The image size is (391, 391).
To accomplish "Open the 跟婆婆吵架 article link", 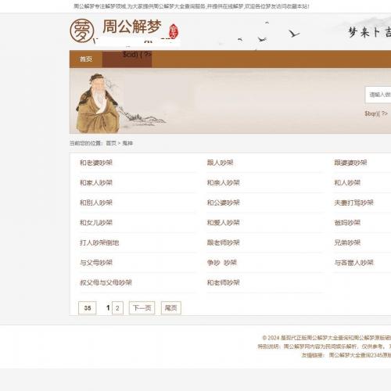I will [350, 163].
